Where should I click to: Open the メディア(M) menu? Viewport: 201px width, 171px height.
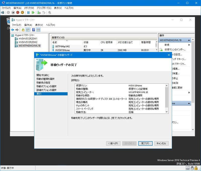tap(29, 8)
